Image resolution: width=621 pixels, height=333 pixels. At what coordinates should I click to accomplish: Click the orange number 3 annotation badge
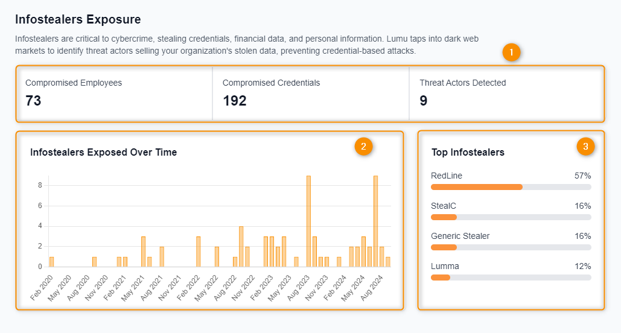[x=585, y=146]
